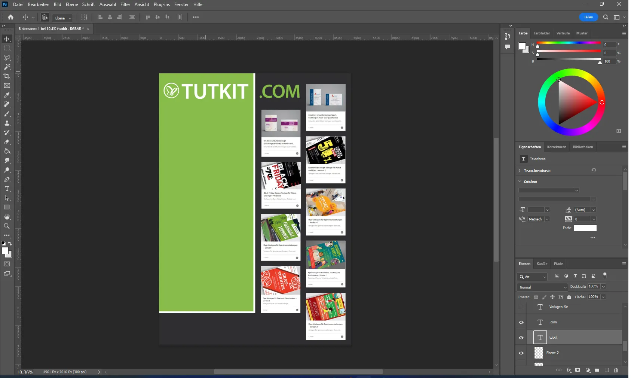Click the text Farbe color swatch

click(585, 228)
